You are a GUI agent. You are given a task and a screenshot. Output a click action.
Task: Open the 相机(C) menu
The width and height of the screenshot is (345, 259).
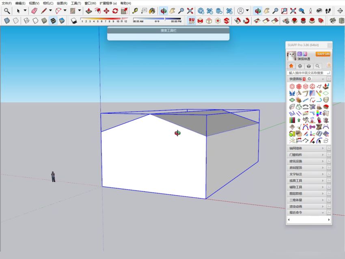pos(48,3)
